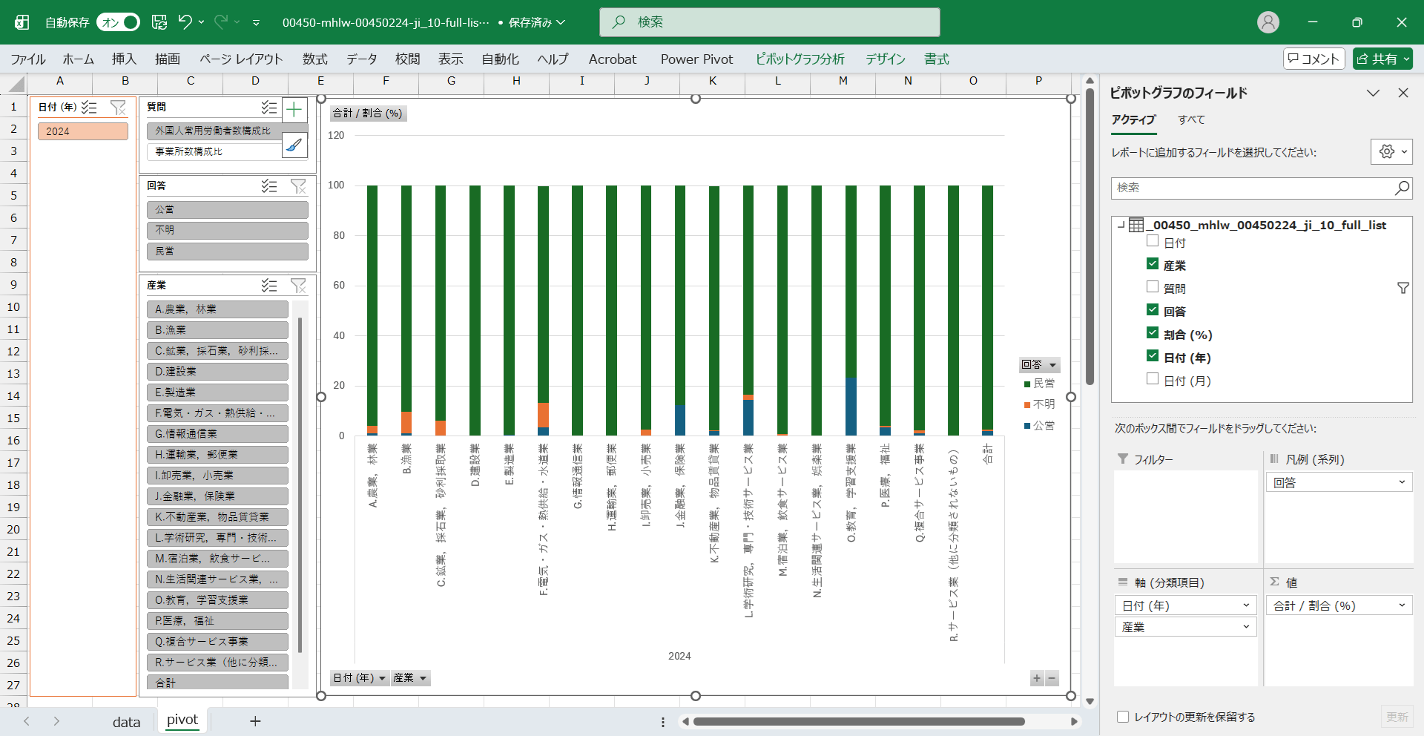Click the undo arrow icon
The height and width of the screenshot is (736, 1424).
pos(185,22)
